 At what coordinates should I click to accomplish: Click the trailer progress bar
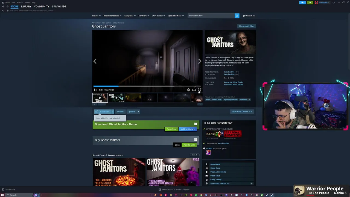click(x=147, y=86)
